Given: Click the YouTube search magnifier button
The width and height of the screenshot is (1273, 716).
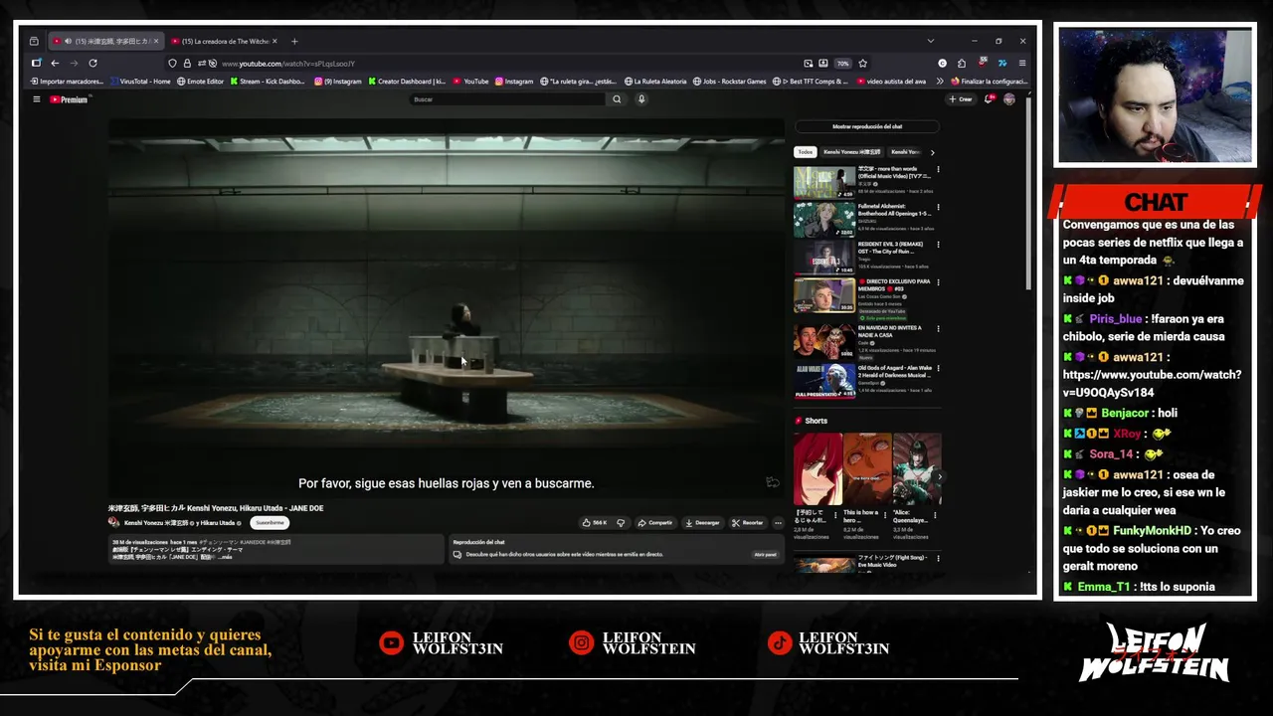Looking at the screenshot, I should tap(617, 99).
